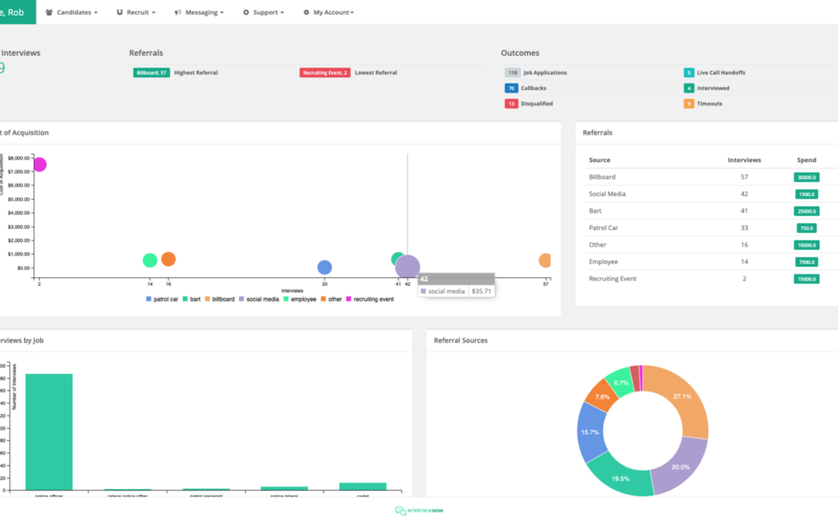Open the Candidates menu
838x523 pixels.
pos(72,12)
